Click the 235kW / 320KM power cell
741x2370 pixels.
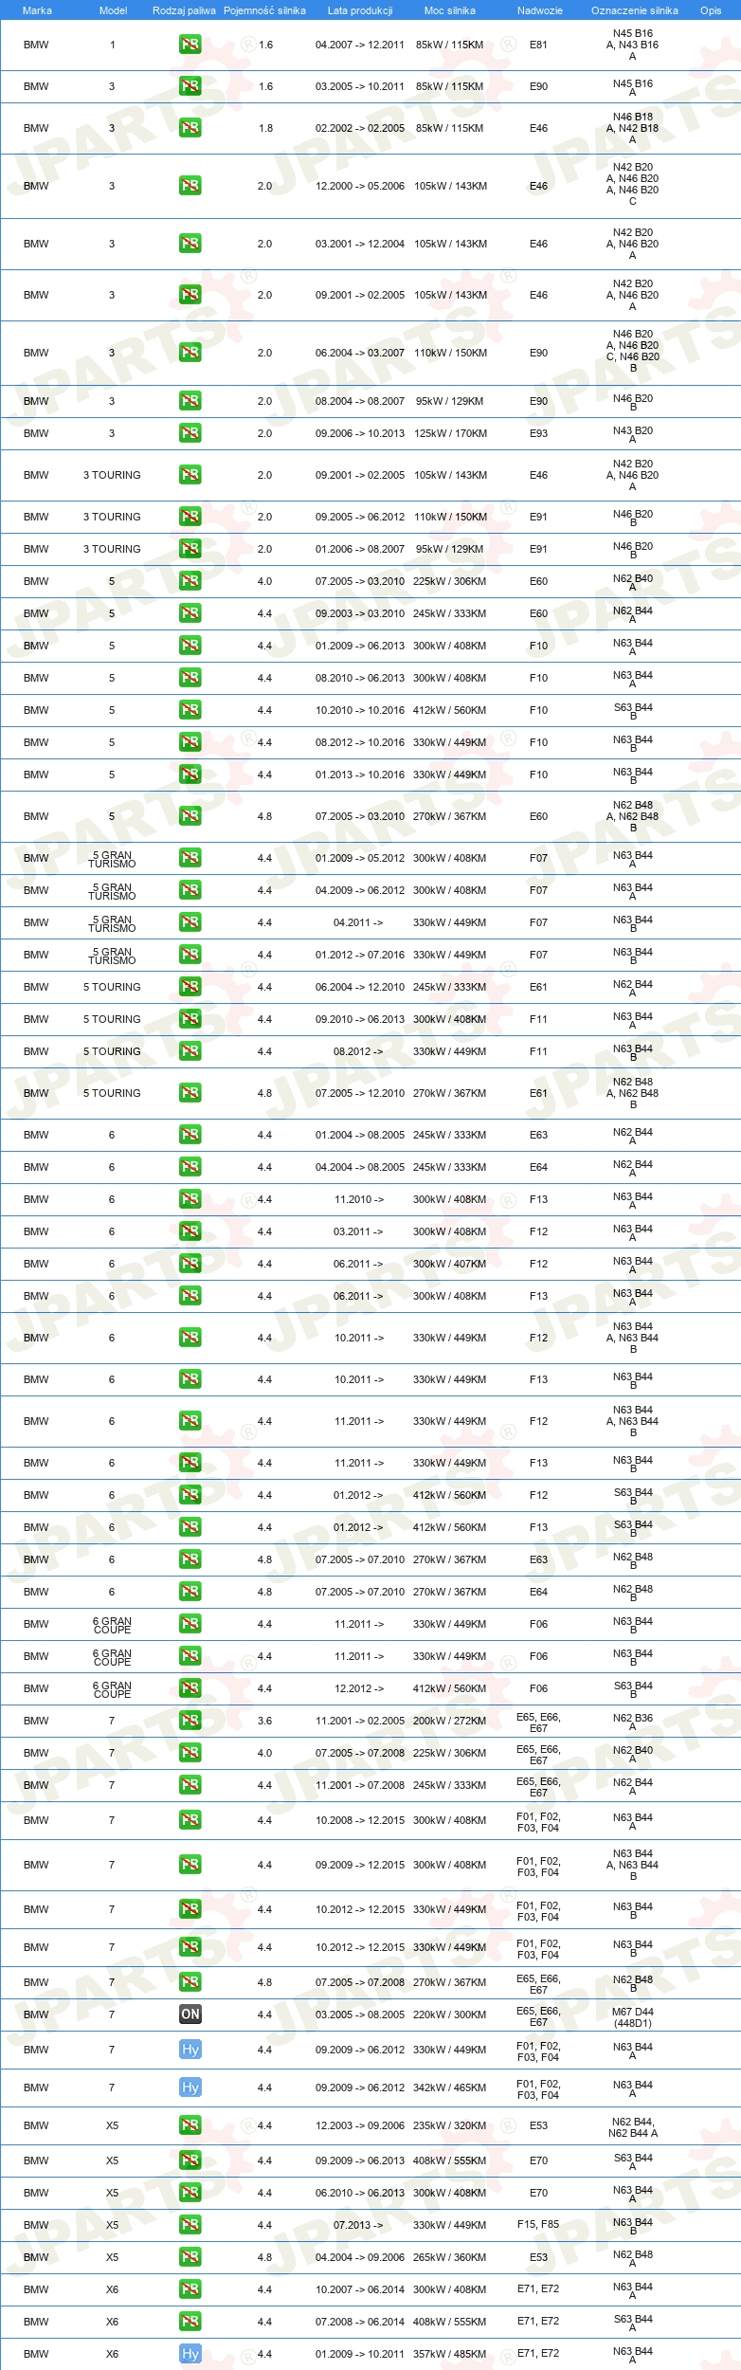[x=450, y=2125]
